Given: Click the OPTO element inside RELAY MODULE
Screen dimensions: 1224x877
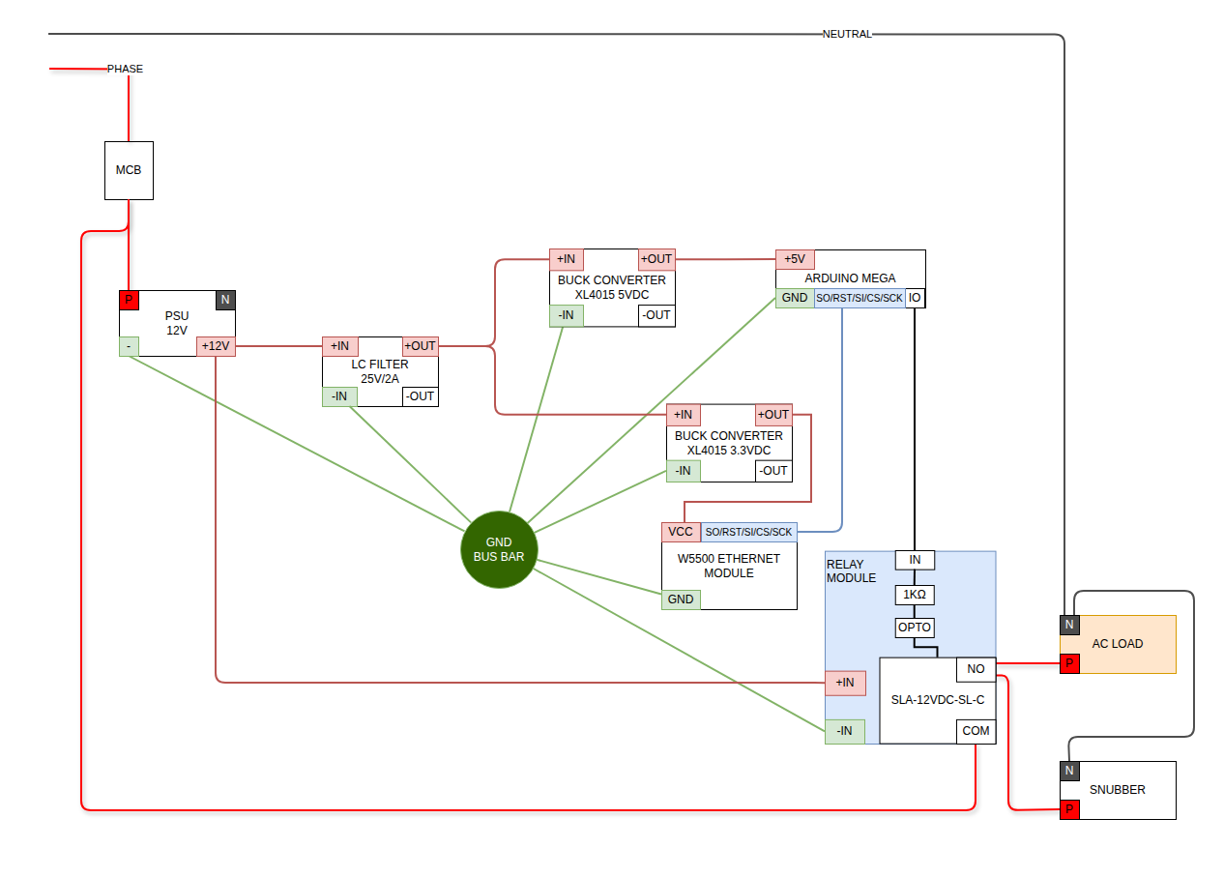Looking at the screenshot, I should pyautogui.click(x=914, y=628).
